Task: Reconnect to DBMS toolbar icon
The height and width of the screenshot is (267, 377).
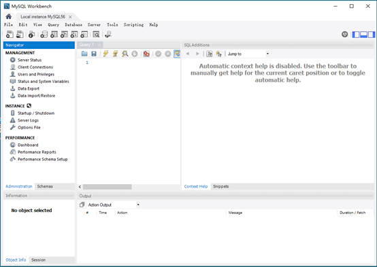Action: [x=108, y=35]
